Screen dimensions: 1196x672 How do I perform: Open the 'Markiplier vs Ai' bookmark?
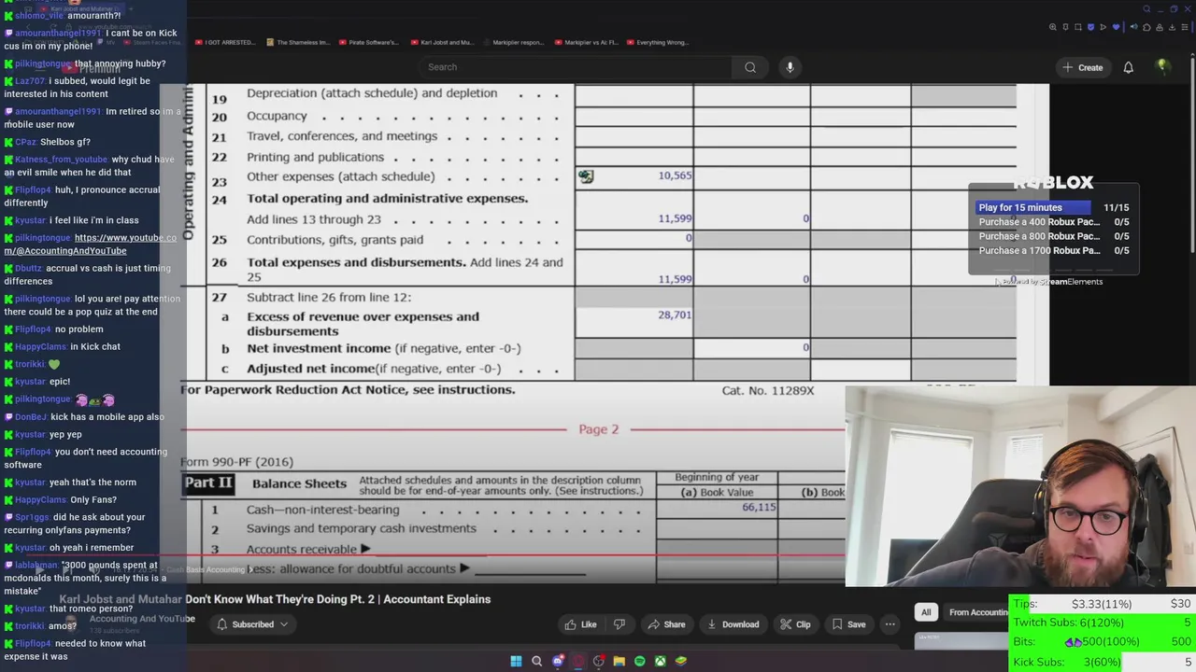(x=586, y=42)
